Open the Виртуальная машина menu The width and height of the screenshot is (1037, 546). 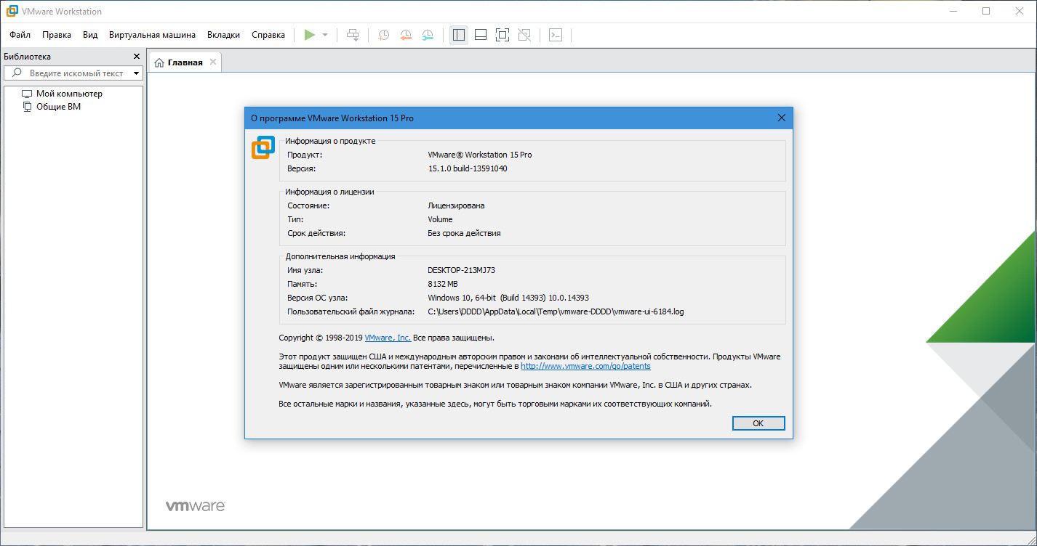pyautogui.click(x=152, y=34)
